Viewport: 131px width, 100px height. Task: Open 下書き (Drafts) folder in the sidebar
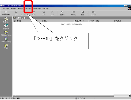click(6, 46)
